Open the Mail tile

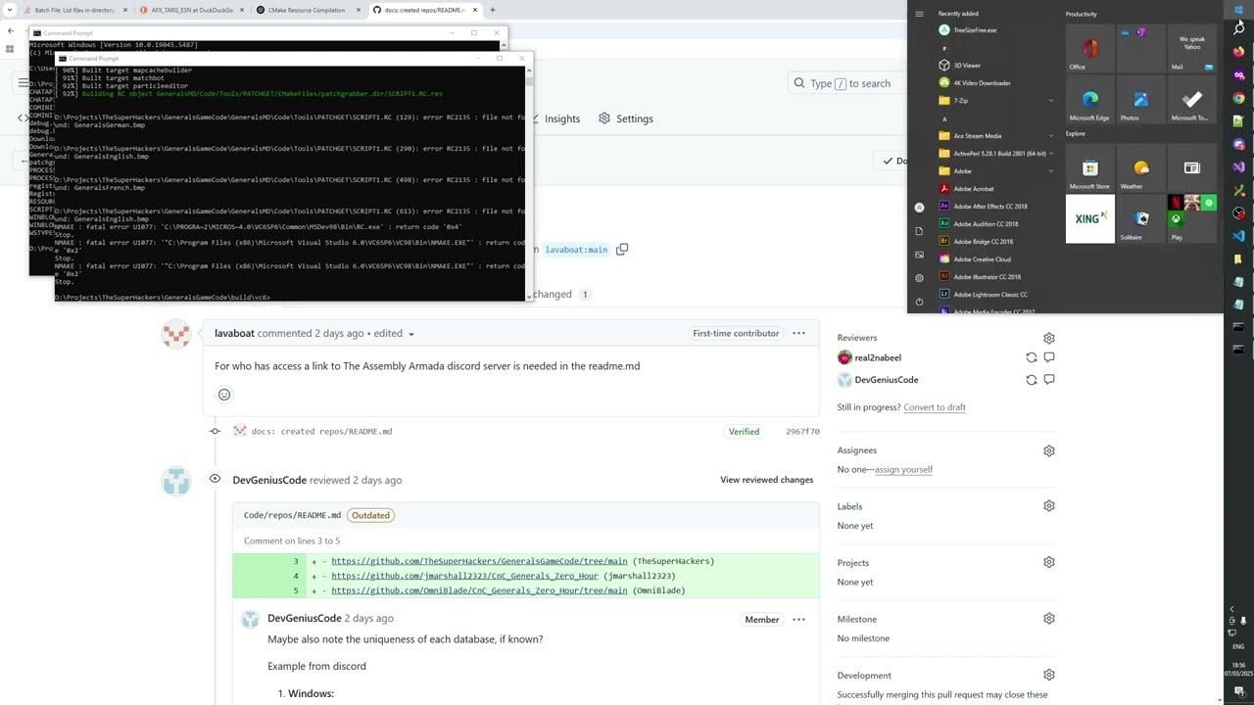1192,49
